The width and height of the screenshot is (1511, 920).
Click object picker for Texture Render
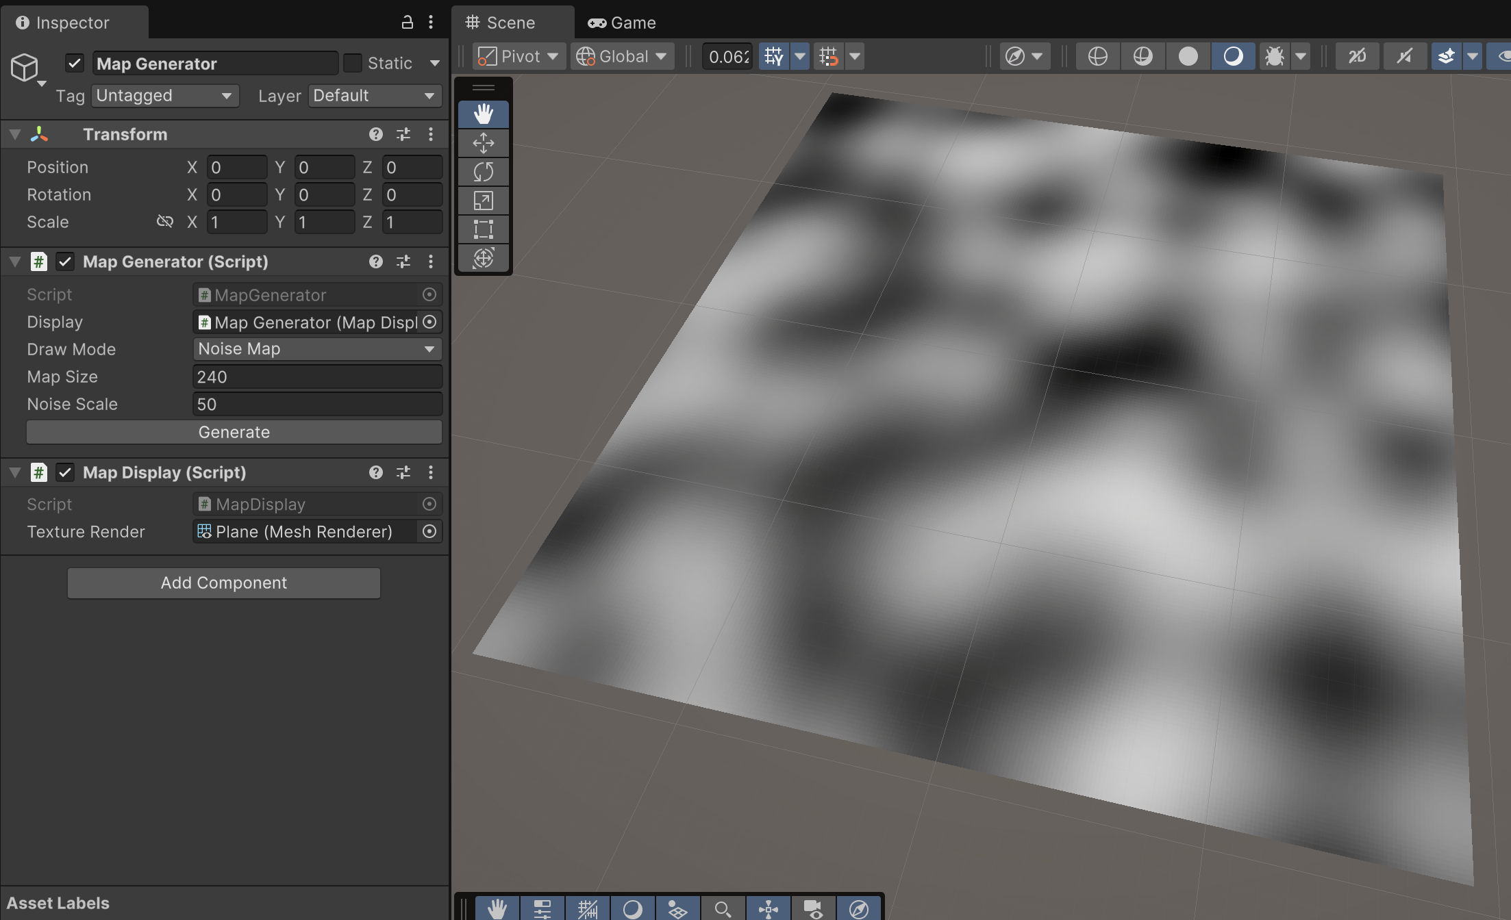pos(429,532)
